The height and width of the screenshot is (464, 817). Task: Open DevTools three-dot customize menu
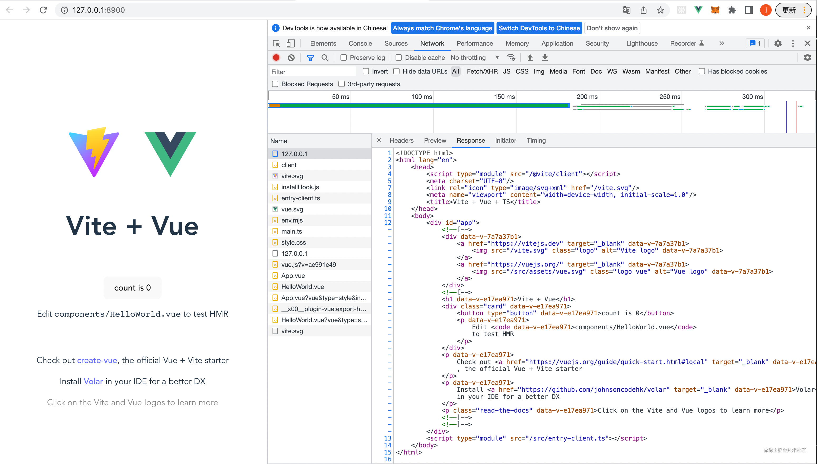point(793,43)
